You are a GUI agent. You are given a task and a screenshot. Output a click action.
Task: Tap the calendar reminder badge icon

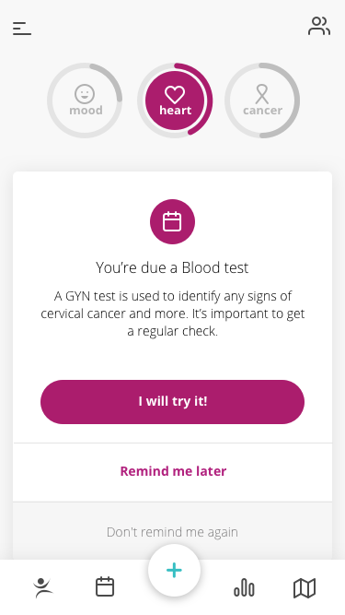pyautogui.click(x=173, y=221)
